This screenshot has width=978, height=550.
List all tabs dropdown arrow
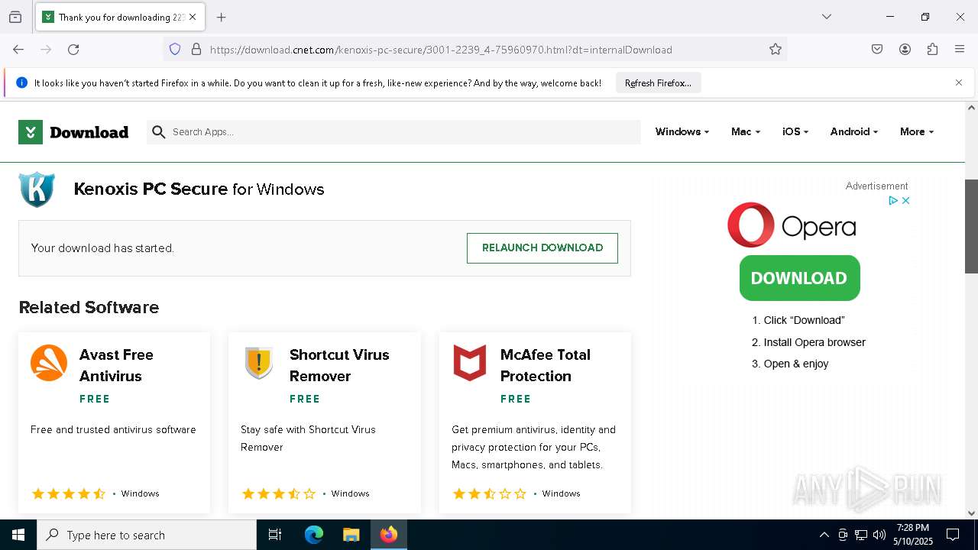coord(827,17)
